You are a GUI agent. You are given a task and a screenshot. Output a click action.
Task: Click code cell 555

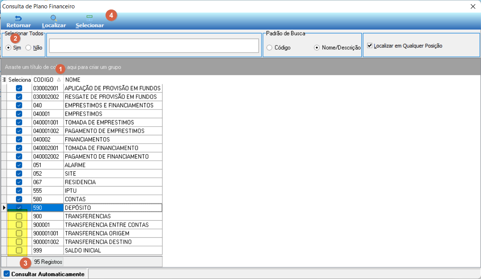tap(47, 191)
